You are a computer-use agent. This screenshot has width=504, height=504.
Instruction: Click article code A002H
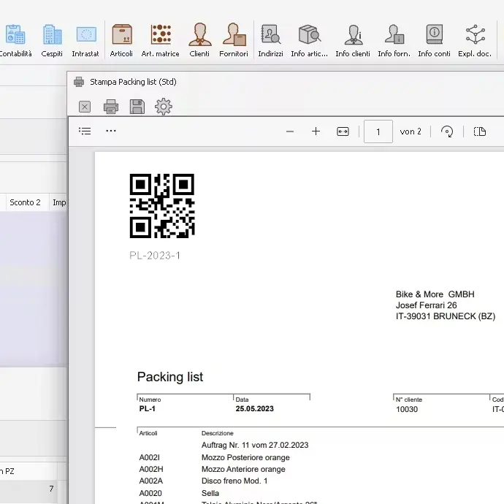[151, 469]
